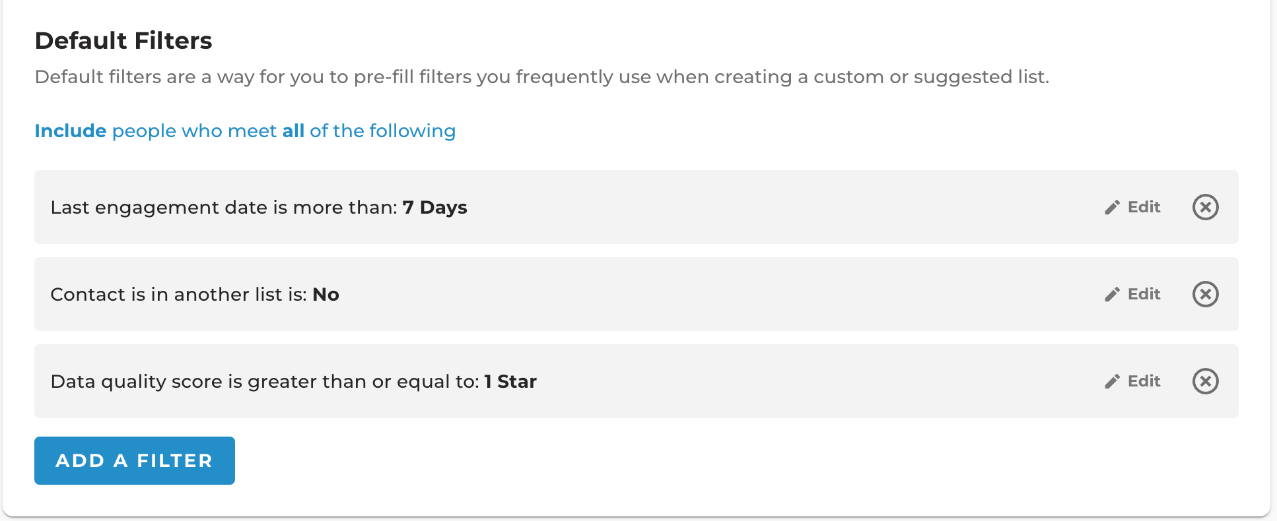Image resolution: width=1277 pixels, height=521 pixels.
Task: Remove the Last engagement date filter
Action: tap(1205, 207)
